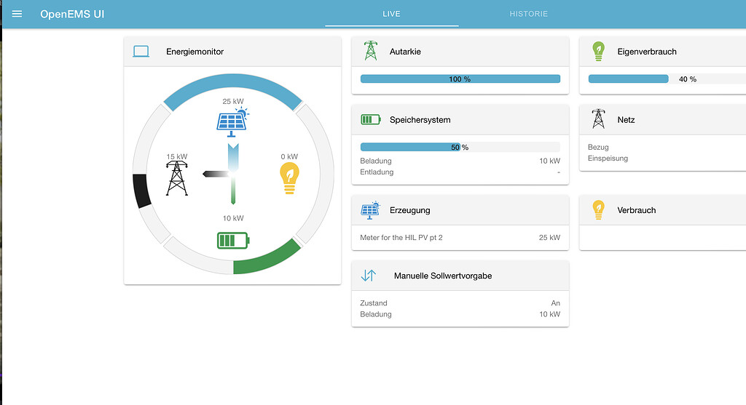Click the Speichersystem Beladung row
This screenshot has width=746, height=405.
tap(460, 161)
